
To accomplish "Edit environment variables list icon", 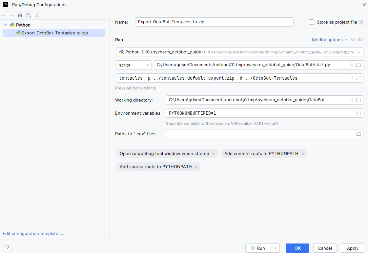I will click(x=358, y=113).
